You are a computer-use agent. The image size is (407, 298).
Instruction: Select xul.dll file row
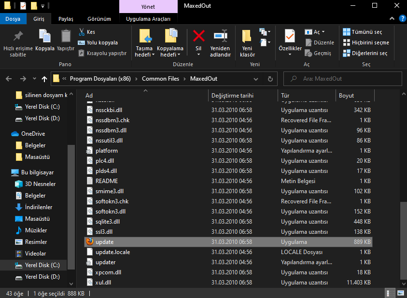[x=228, y=283]
